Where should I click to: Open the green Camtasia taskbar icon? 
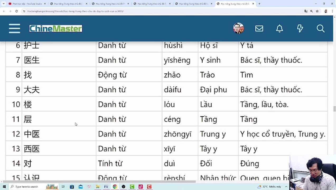click(132, 187)
